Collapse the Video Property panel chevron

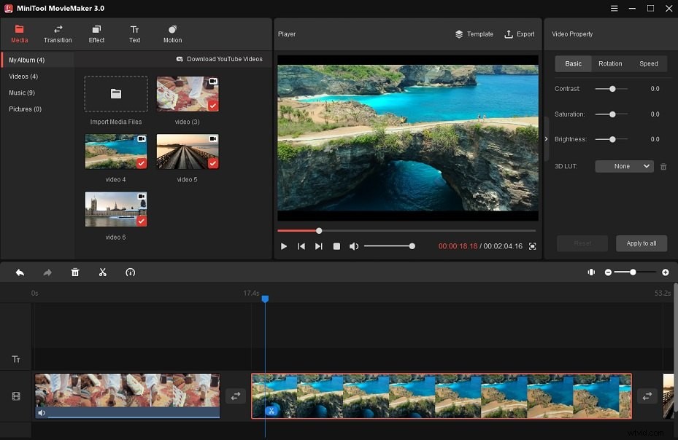546,138
